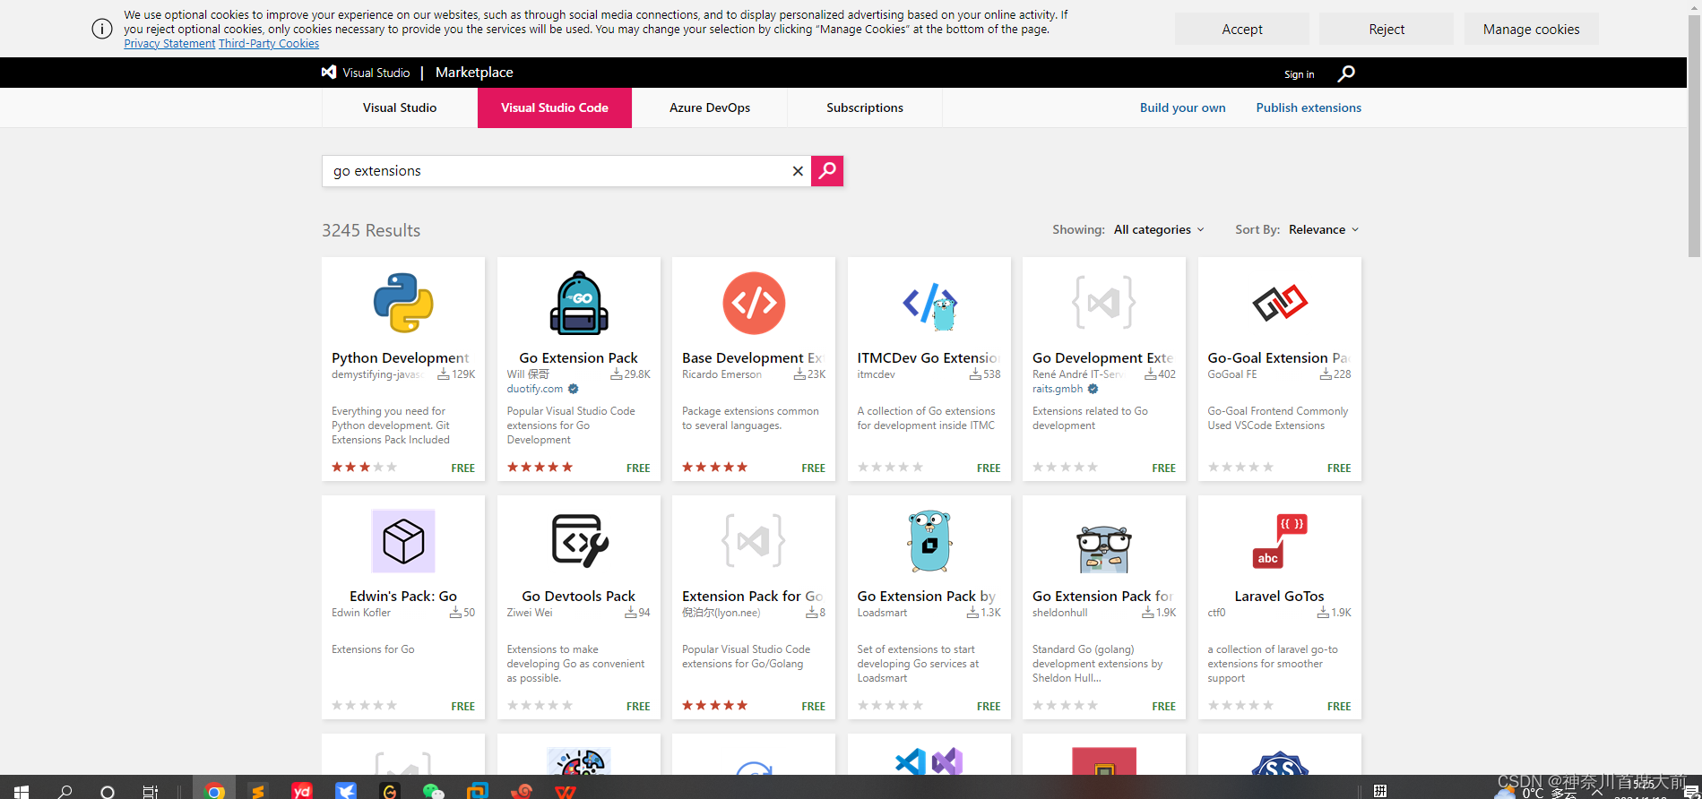Screen dimensions: 1702x799
Task: Click FREE label on Go Devtools Pack
Action: [x=638, y=706]
